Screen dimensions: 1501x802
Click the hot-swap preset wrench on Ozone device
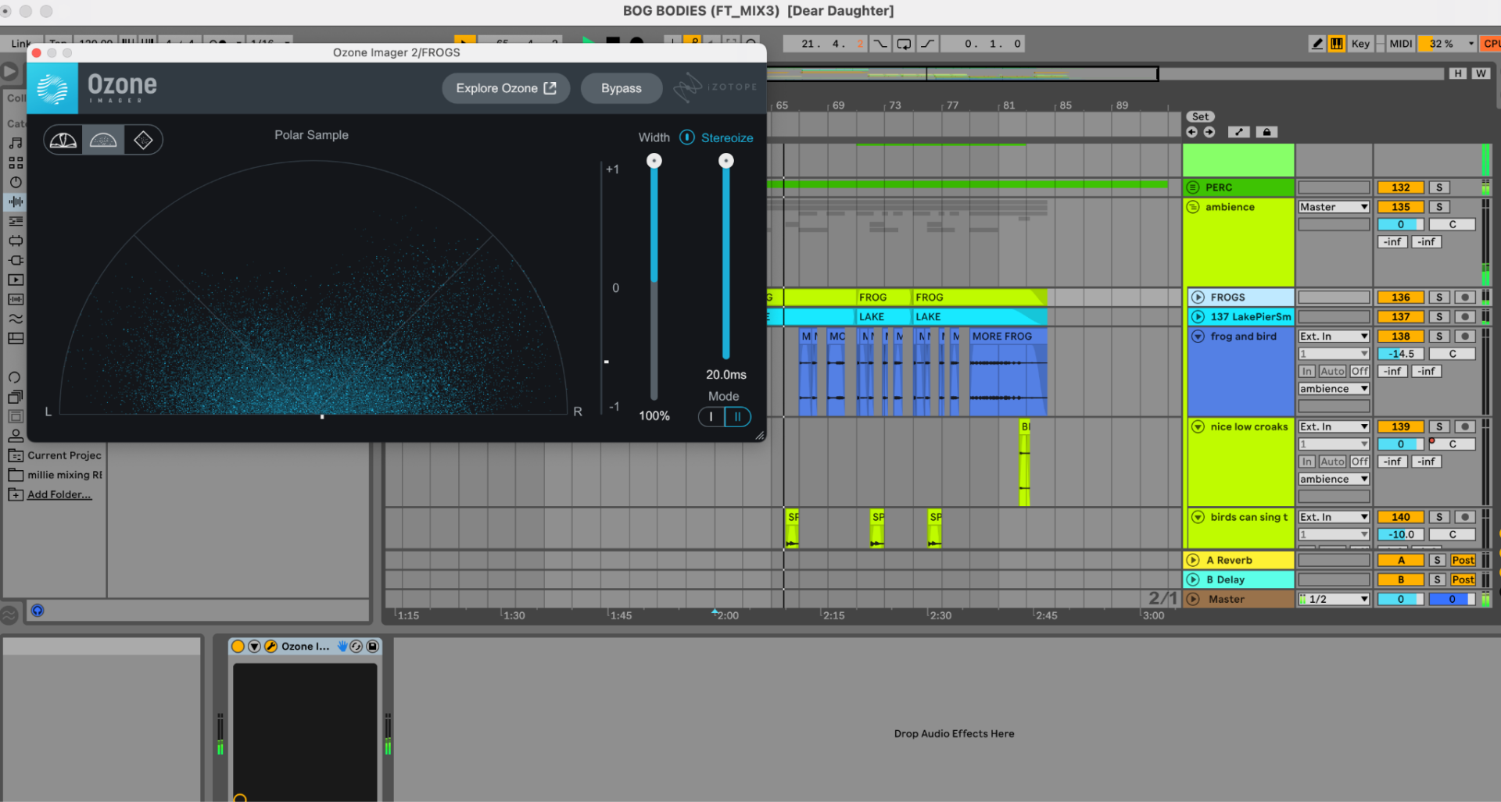(270, 646)
